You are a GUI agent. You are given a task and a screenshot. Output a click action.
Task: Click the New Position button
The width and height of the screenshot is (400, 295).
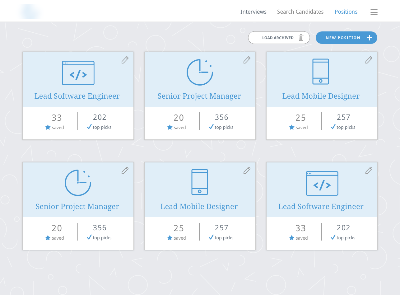(346, 38)
